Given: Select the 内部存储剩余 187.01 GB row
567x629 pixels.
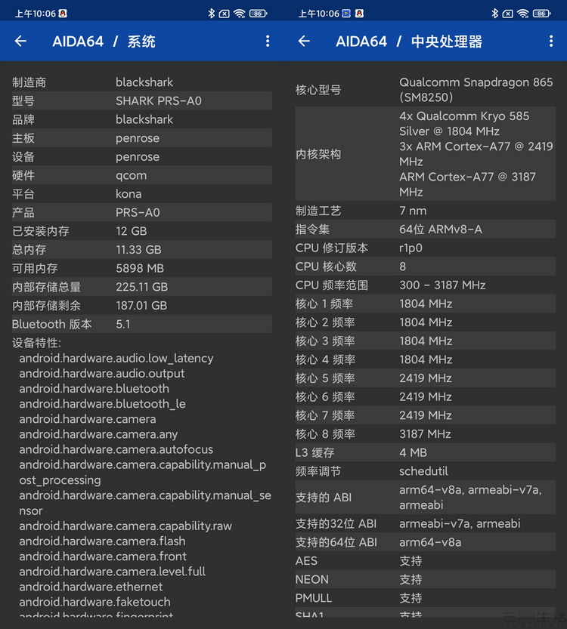Looking at the screenshot, I should click(x=142, y=305).
